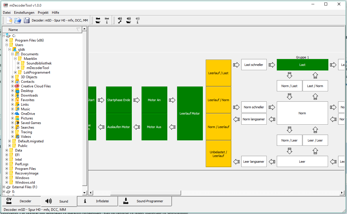Click the Saved Games folder icon

click(17, 123)
